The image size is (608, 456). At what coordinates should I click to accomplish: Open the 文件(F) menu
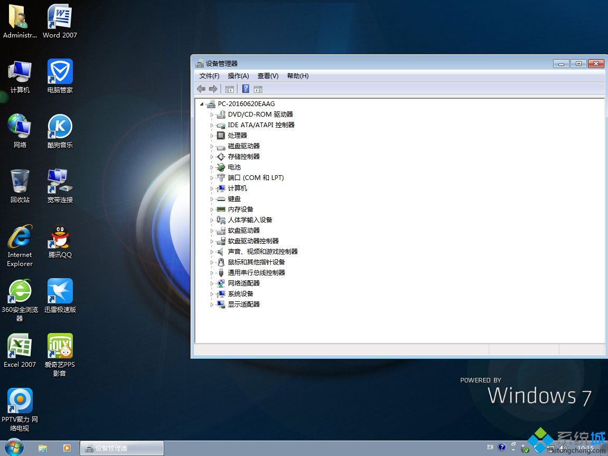click(210, 76)
